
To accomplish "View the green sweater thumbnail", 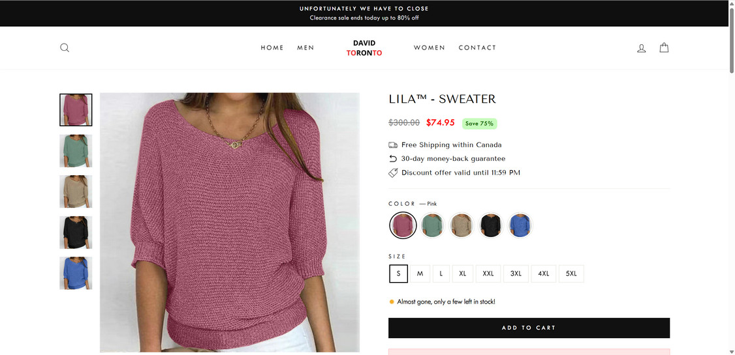I will (76, 150).
